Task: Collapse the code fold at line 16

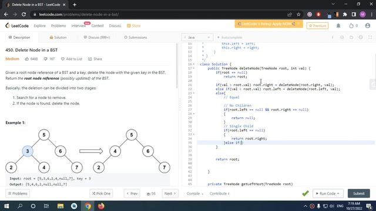Action: tap(194, 64)
